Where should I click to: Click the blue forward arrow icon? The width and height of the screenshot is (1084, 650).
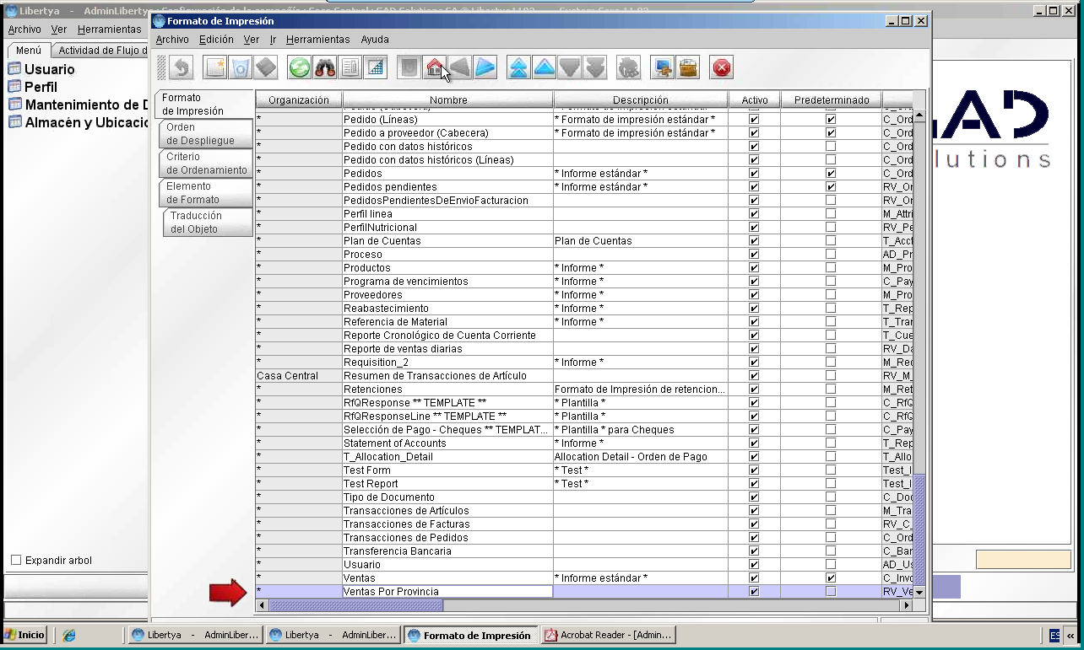point(485,67)
